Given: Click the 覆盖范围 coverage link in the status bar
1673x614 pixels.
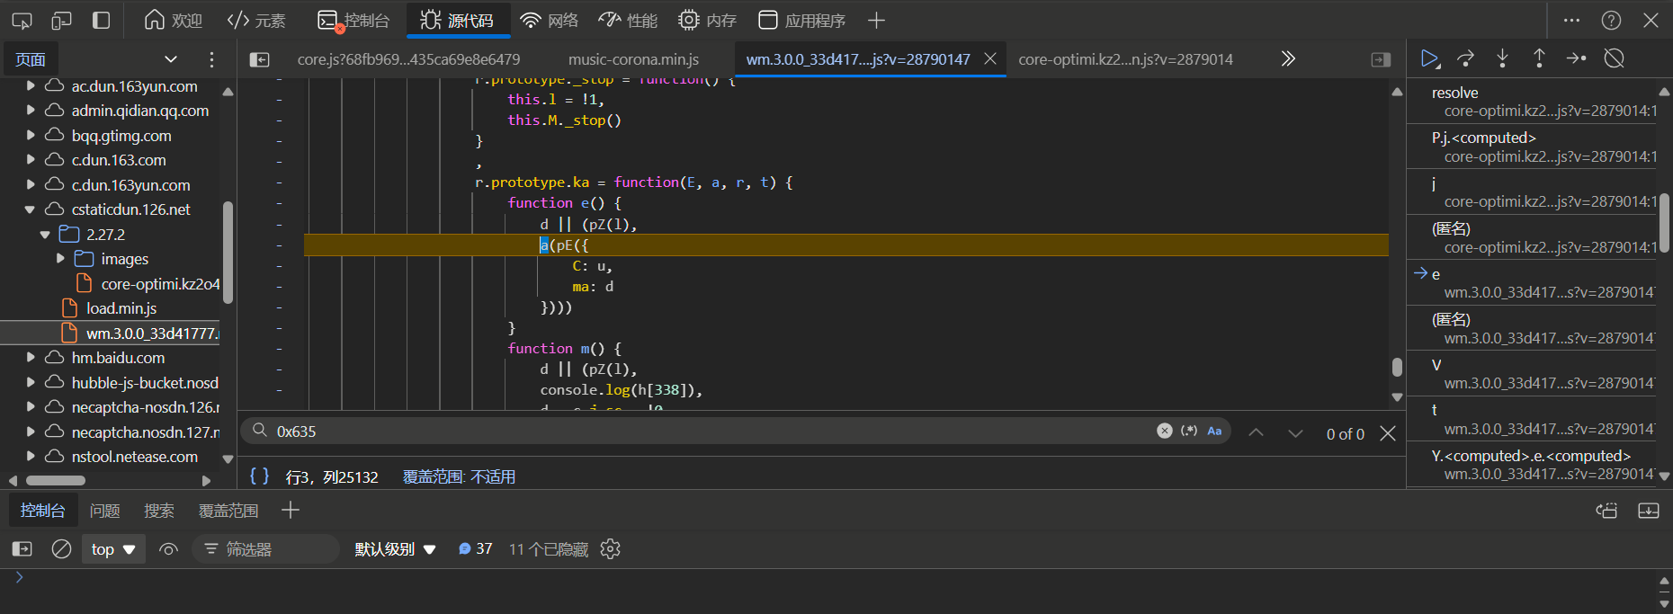Looking at the screenshot, I should pyautogui.click(x=459, y=476).
